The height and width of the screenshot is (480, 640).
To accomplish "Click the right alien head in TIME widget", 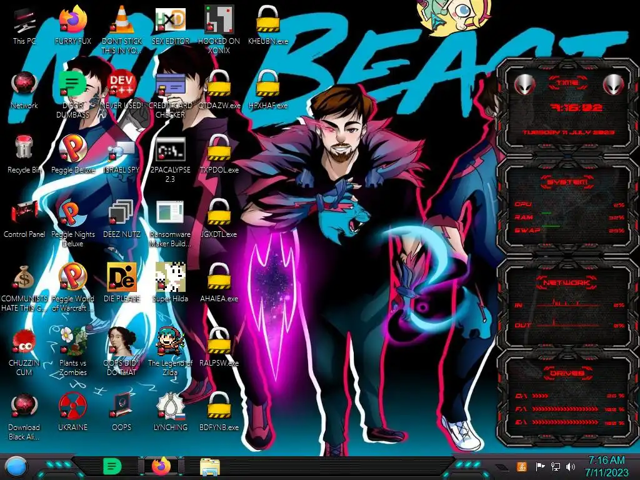I will click(x=613, y=85).
